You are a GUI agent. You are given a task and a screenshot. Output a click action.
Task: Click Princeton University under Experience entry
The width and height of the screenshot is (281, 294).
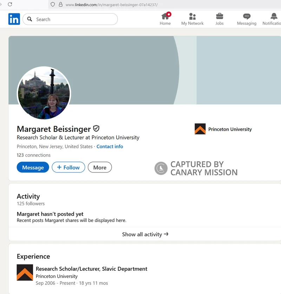click(57, 276)
